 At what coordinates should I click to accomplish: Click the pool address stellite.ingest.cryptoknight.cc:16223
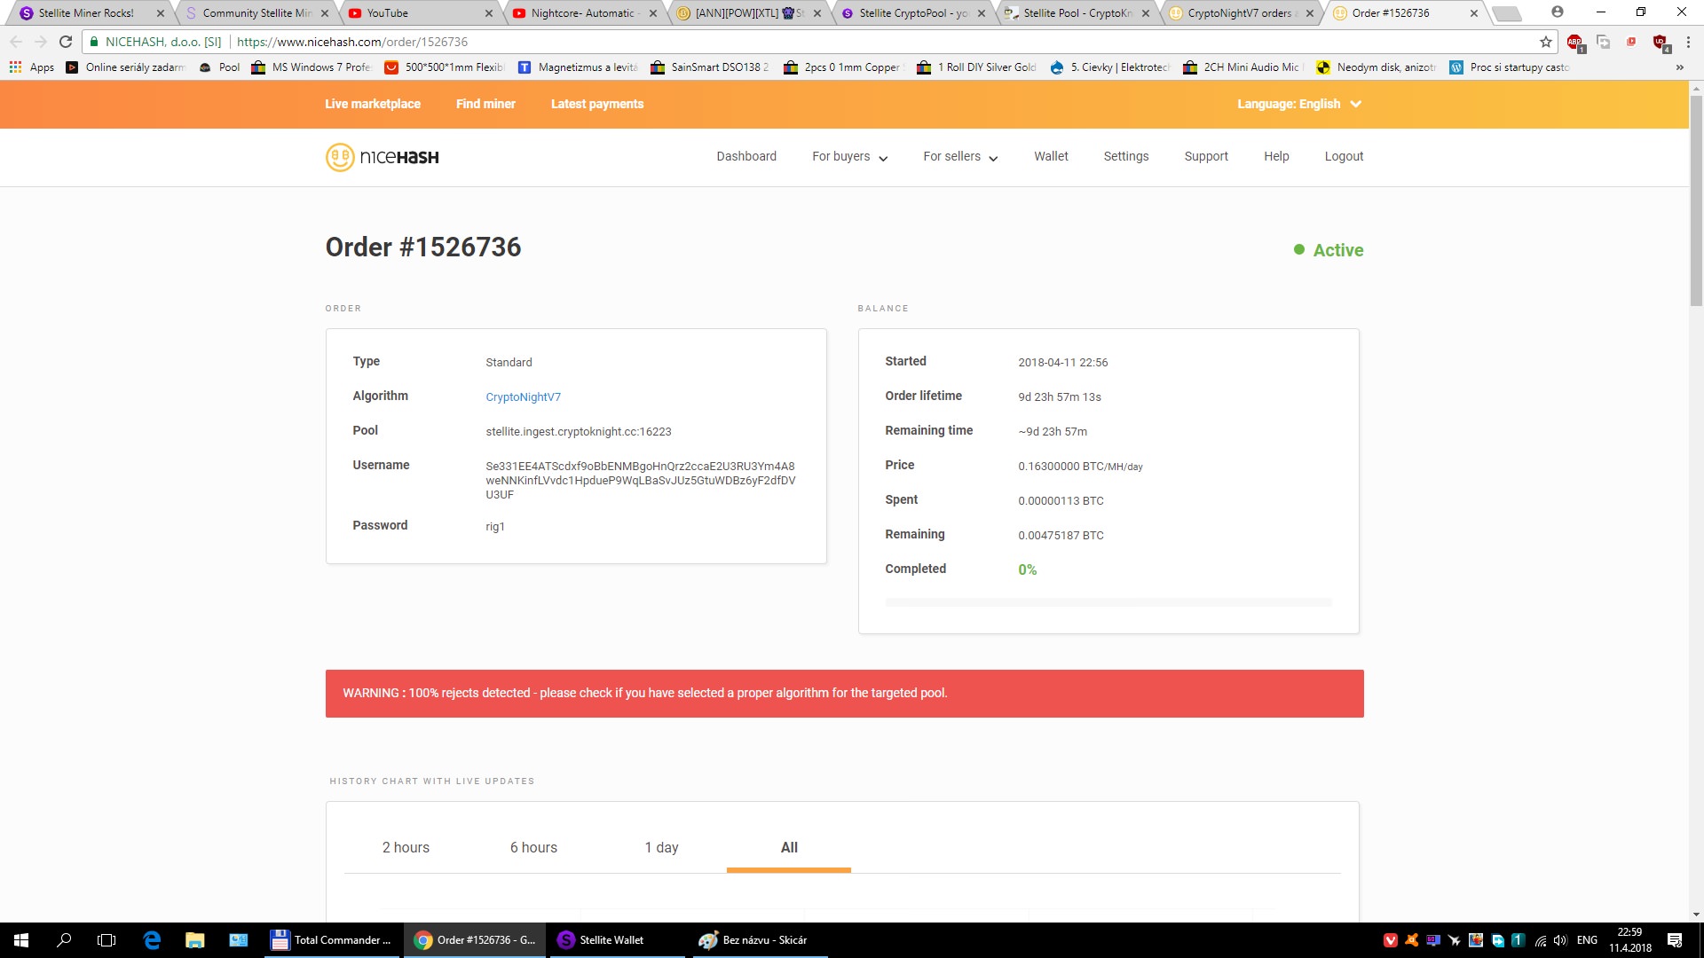[x=579, y=432]
